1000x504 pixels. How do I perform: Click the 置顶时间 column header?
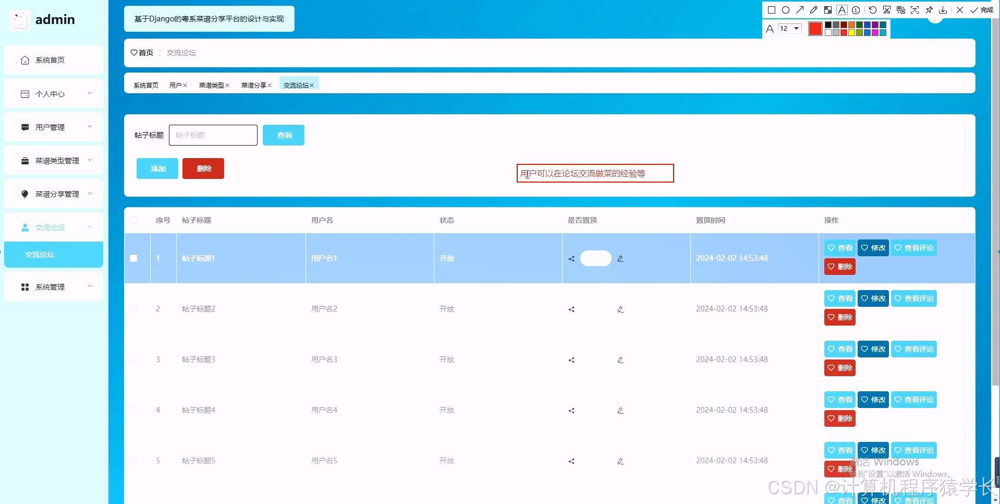(x=710, y=220)
